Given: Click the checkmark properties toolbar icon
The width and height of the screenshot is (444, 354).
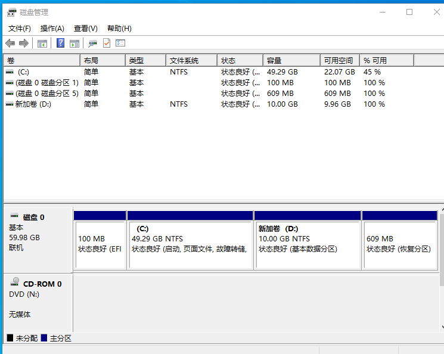Looking at the screenshot, I should (107, 44).
